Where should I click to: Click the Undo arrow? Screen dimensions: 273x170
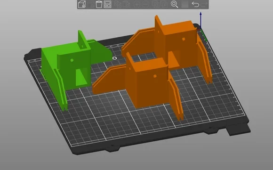[195, 4]
